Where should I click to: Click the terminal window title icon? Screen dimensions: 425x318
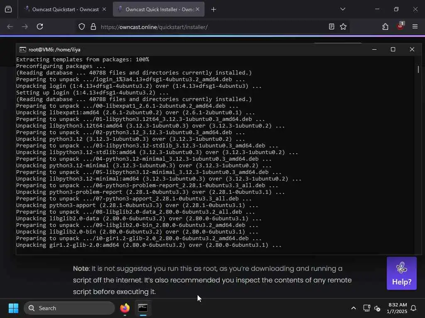click(23, 50)
